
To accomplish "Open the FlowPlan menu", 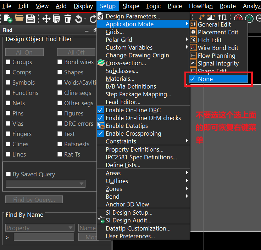I will (201, 6).
